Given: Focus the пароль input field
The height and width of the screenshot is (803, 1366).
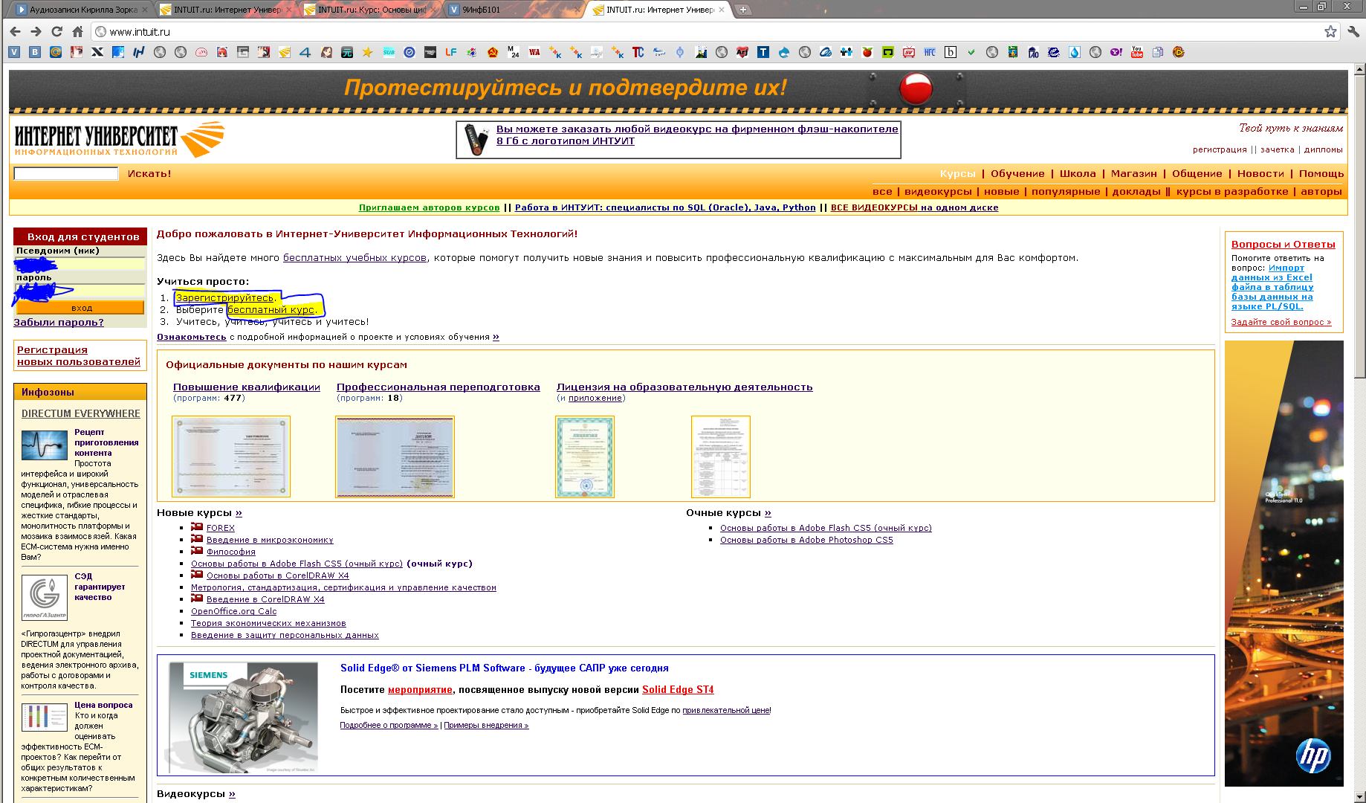Looking at the screenshot, I should pos(80,290).
